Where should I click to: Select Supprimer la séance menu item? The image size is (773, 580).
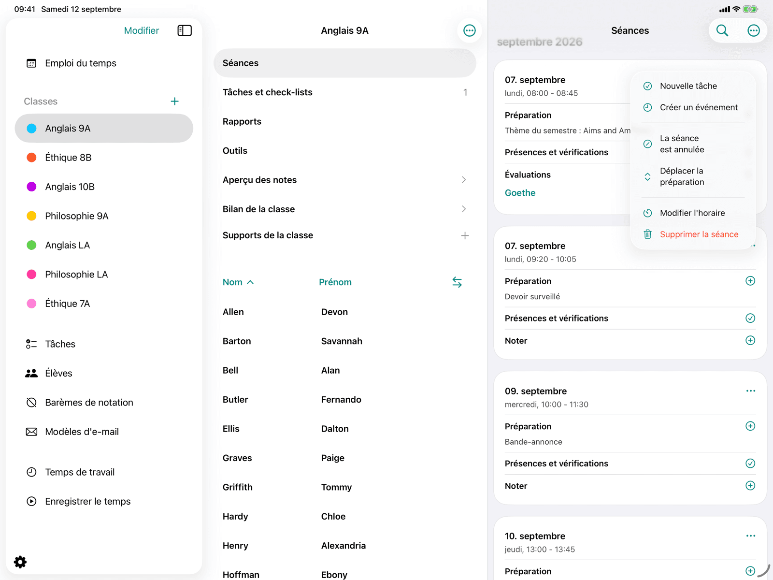693,234
